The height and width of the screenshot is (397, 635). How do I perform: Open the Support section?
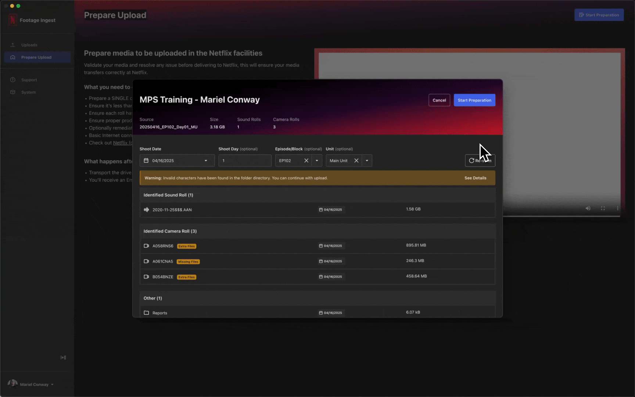click(37, 80)
